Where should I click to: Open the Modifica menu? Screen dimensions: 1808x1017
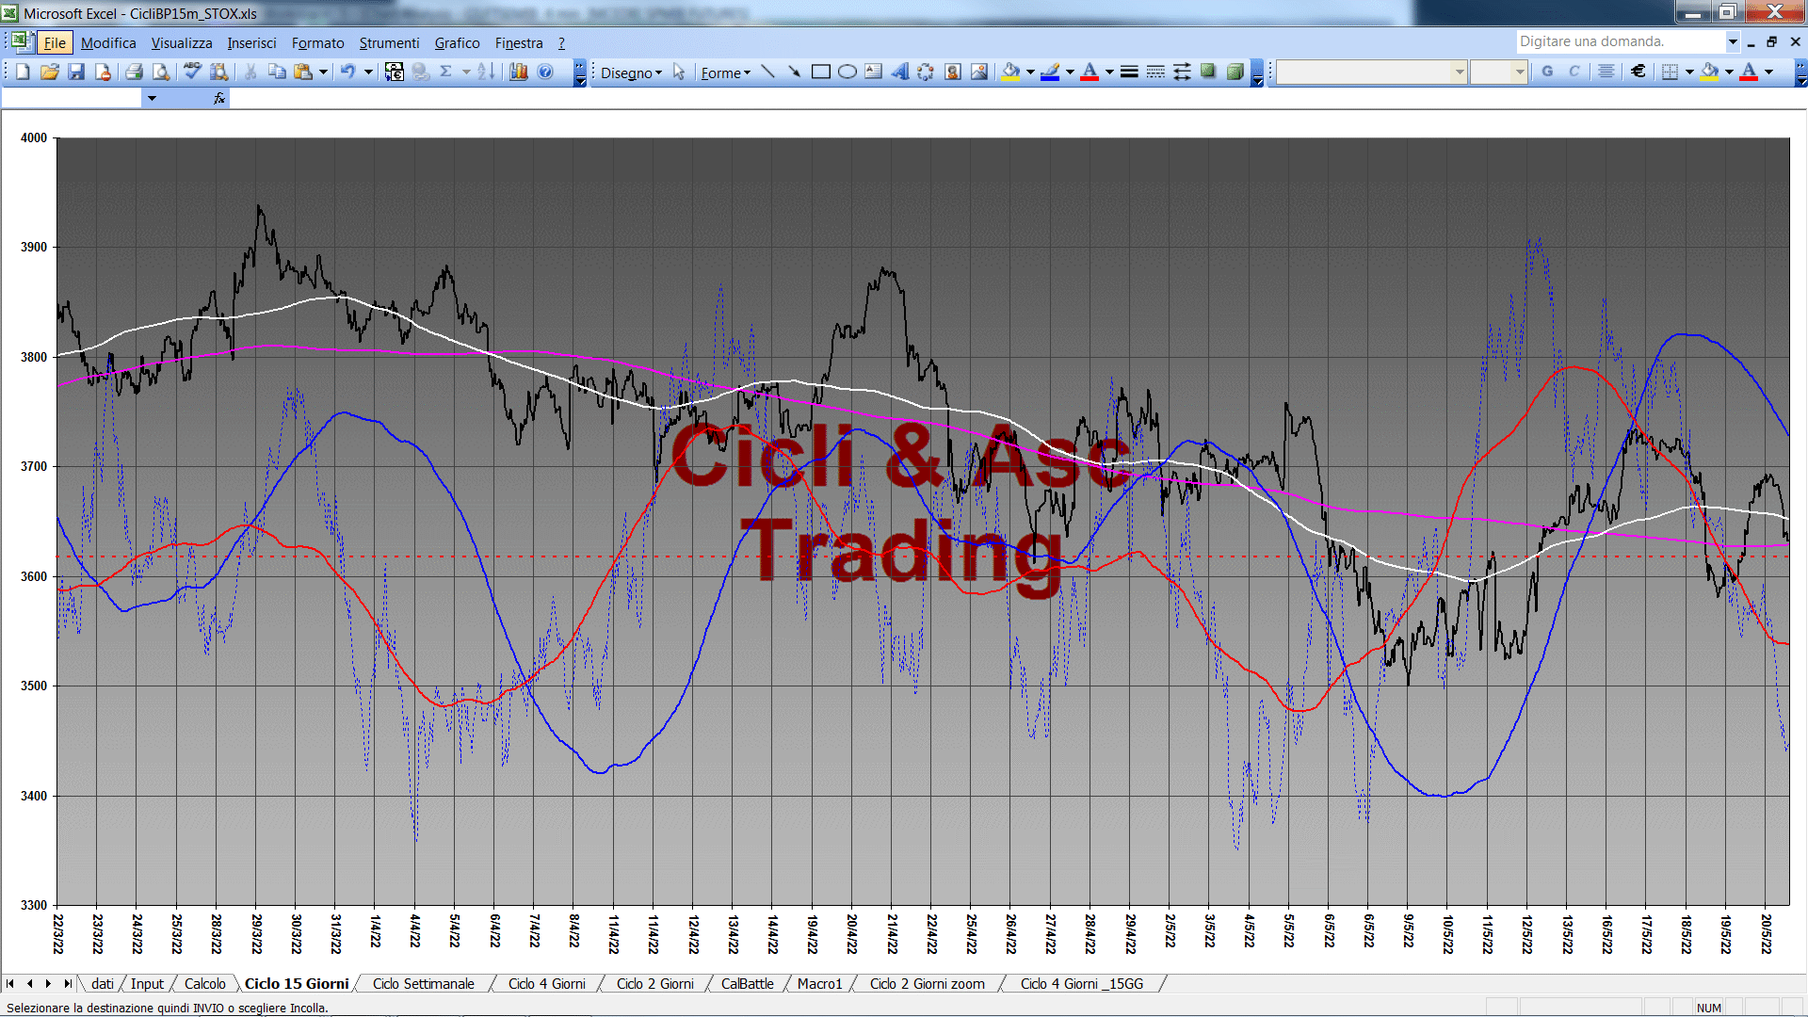click(x=108, y=43)
